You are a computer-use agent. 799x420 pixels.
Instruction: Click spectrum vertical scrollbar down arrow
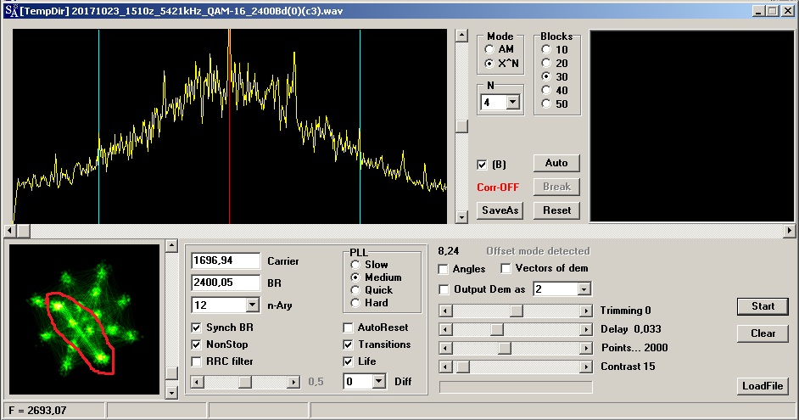(461, 217)
